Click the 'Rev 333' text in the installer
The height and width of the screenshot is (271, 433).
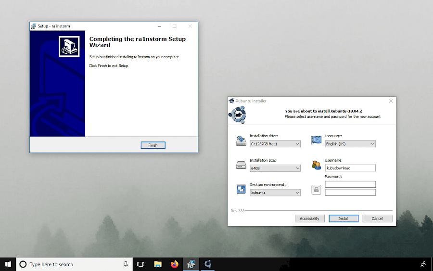pyautogui.click(x=238, y=210)
